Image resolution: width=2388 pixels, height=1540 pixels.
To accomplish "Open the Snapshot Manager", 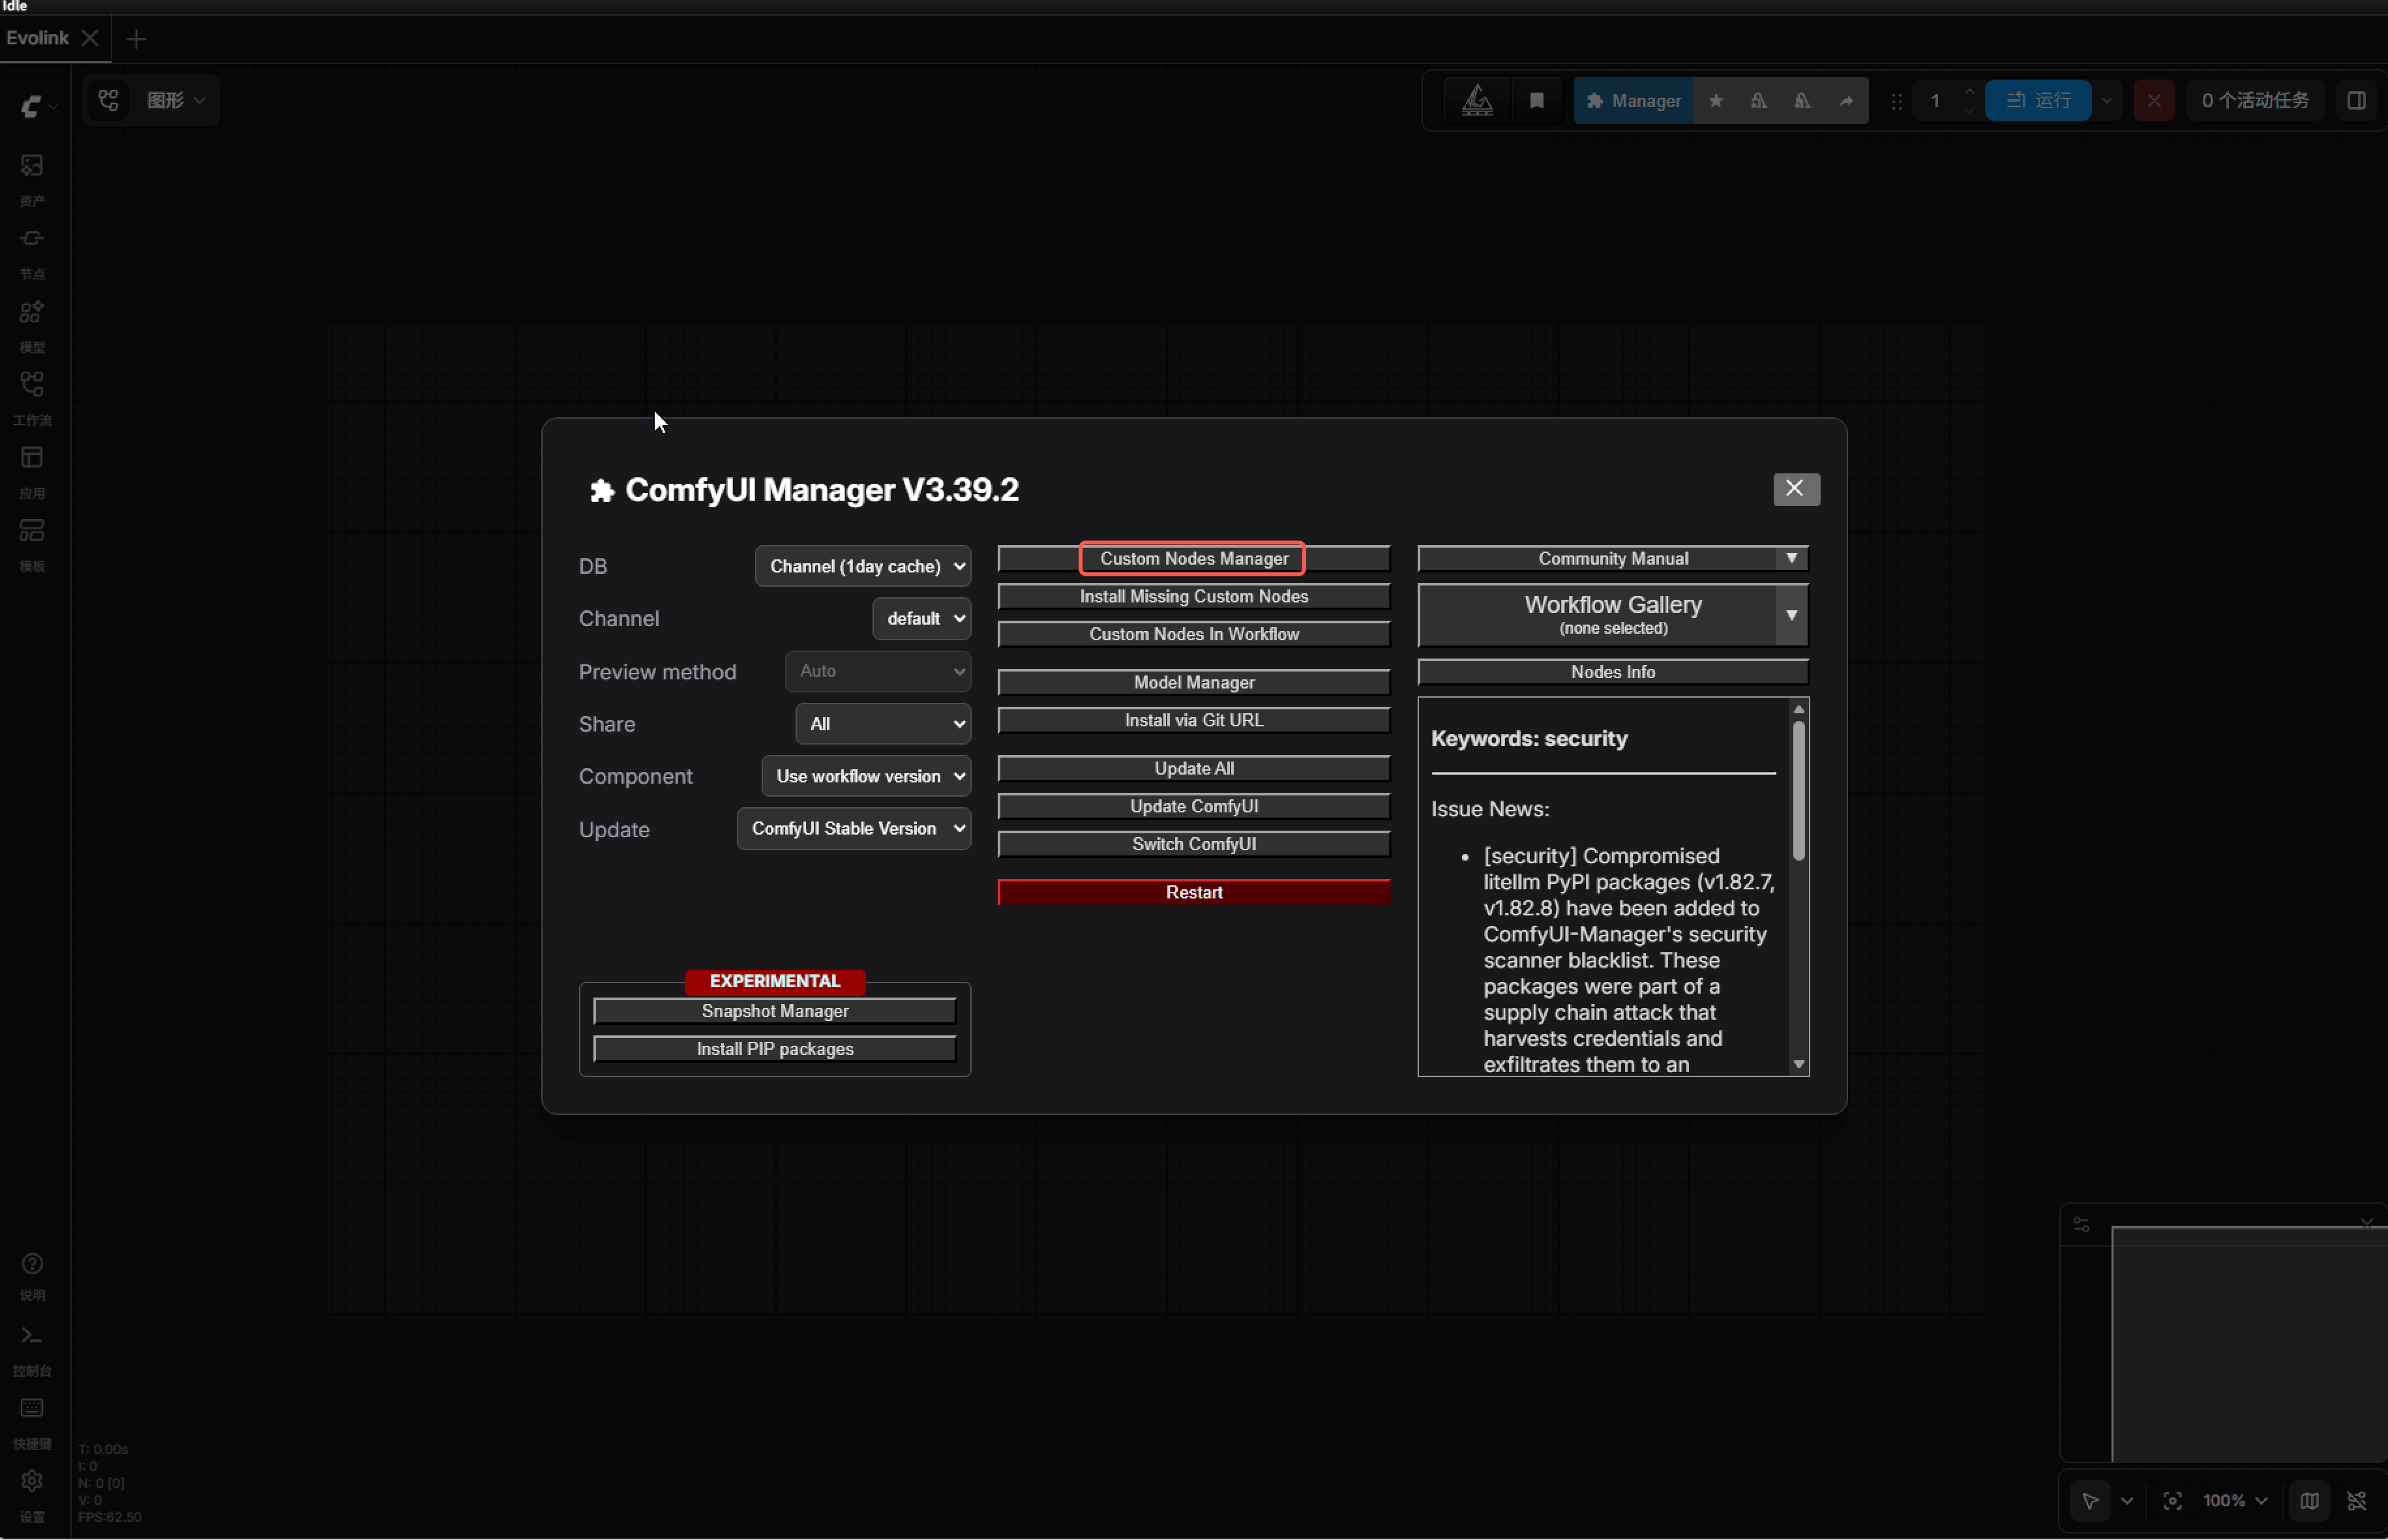I will 775,1011.
